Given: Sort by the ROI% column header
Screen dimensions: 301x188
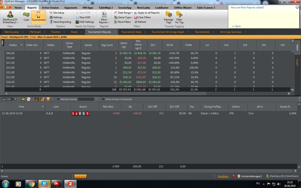Looking at the screenshot, I should click(x=170, y=45).
